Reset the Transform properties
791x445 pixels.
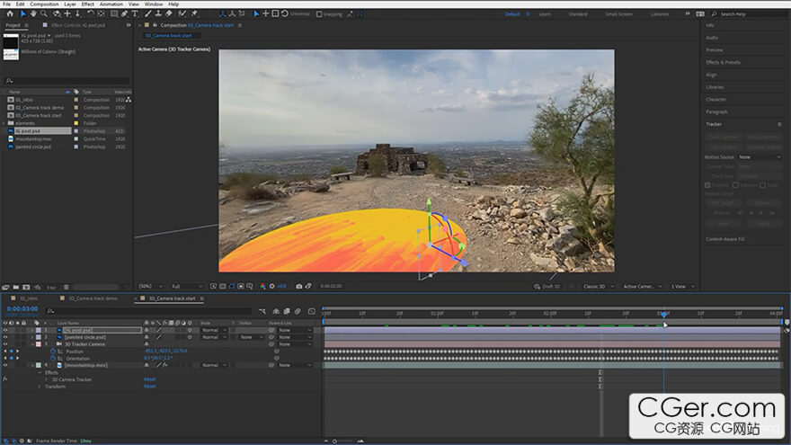pyautogui.click(x=150, y=387)
